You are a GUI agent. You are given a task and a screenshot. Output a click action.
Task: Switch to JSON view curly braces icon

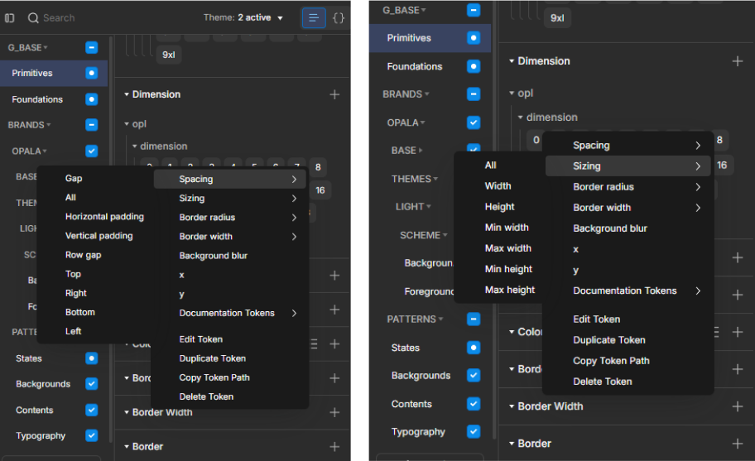tap(339, 17)
